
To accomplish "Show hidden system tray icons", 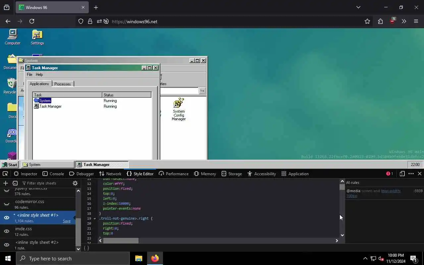I will [x=365, y=258].
